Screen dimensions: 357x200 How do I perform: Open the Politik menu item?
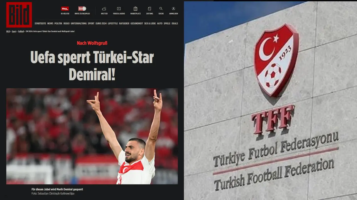coord(58,24)
